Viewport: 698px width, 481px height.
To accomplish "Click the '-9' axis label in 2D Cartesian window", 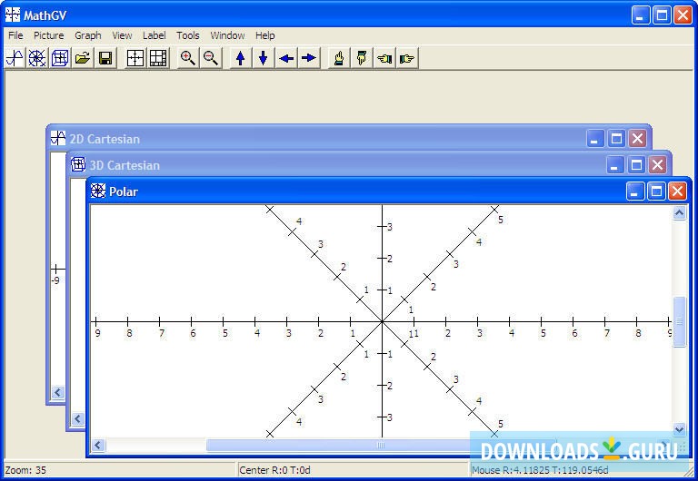I will (x=55, y=280).
